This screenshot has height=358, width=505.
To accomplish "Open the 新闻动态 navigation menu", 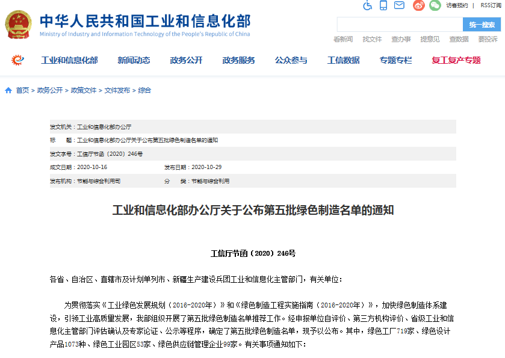I will tap(134, 60).
